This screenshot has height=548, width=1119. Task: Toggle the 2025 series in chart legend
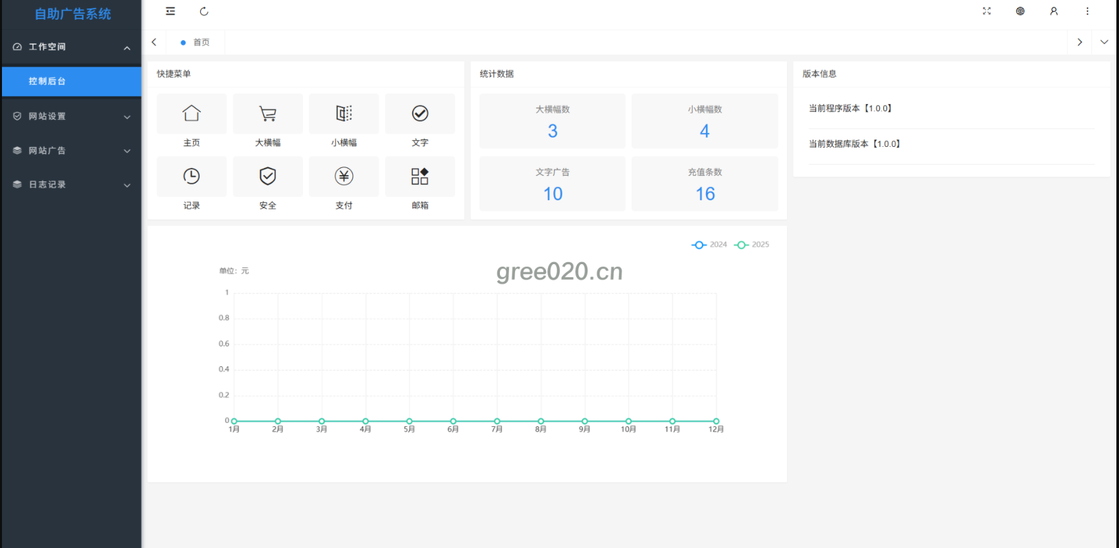[751, 244]
